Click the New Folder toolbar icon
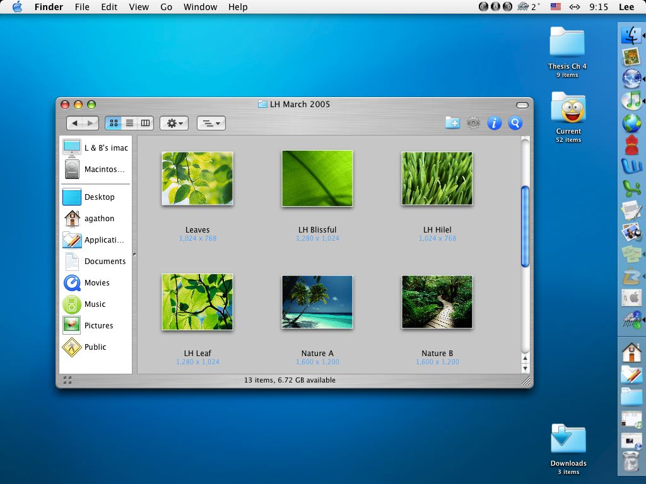 point(452,123)
